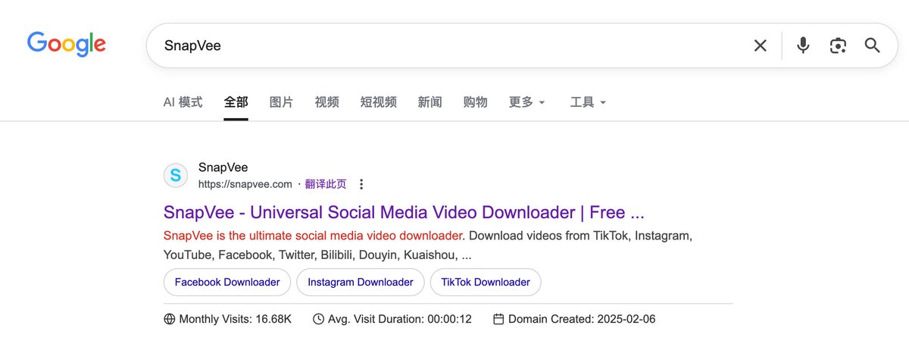Open SnapVee Universal Social Media Video Downloader result

click(404, 211)
